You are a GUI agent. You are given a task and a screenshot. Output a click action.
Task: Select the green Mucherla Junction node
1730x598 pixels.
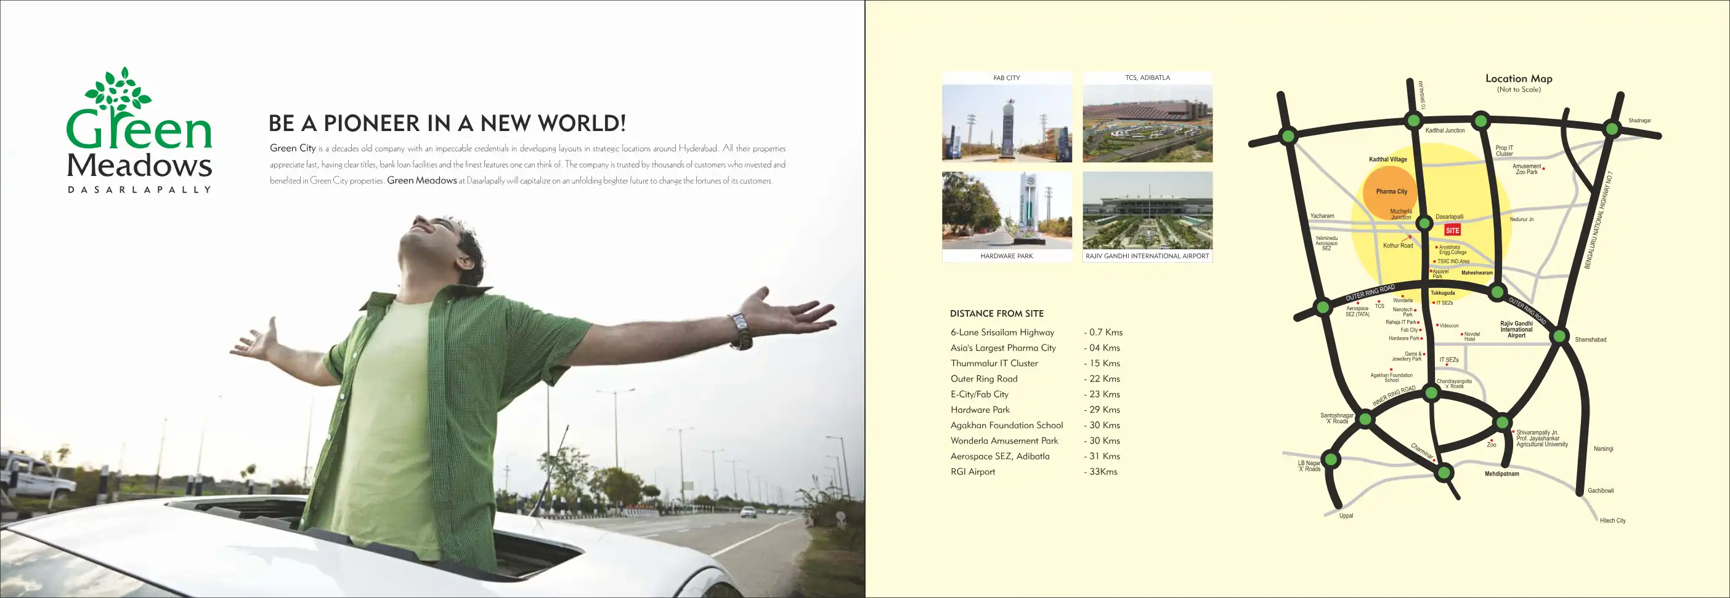(1424, 223)
